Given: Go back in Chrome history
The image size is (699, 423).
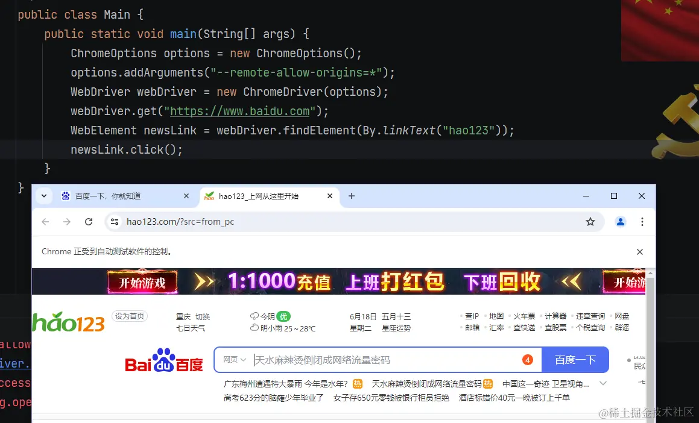Looking at the screenshot, I should pos(45,222).
